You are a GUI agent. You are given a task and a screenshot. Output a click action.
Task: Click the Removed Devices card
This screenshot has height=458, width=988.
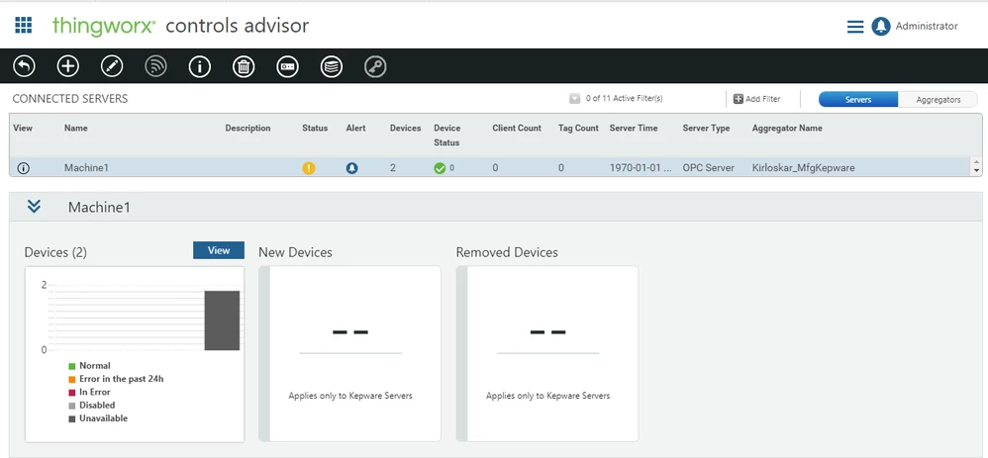(546, 353)
